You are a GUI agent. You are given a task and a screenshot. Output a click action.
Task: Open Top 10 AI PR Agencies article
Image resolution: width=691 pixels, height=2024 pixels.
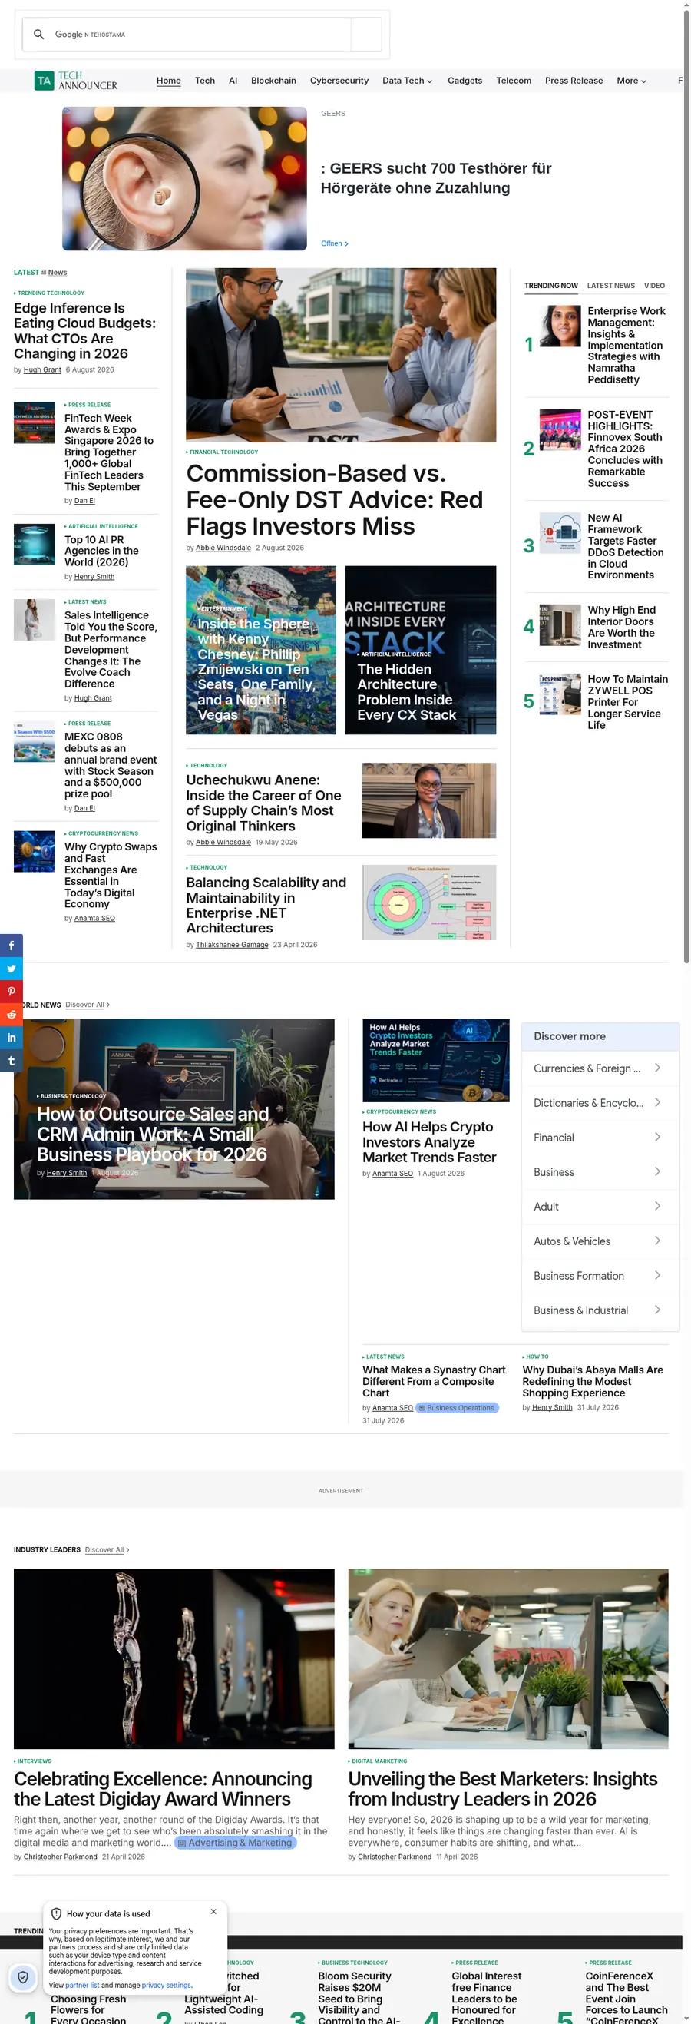[101, 552]
